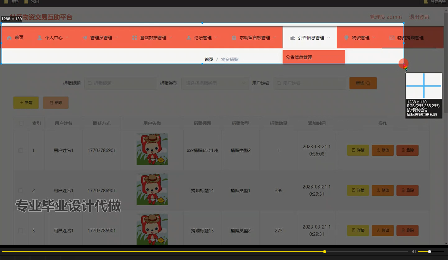The image size is (448, 260).
Task: Click 删除 button for row 2
Action: [408, 190]
